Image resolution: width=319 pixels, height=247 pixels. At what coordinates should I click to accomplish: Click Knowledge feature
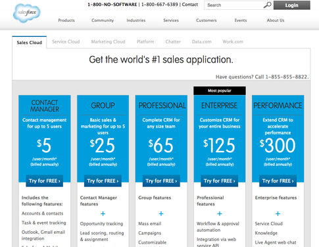(266, 233)
